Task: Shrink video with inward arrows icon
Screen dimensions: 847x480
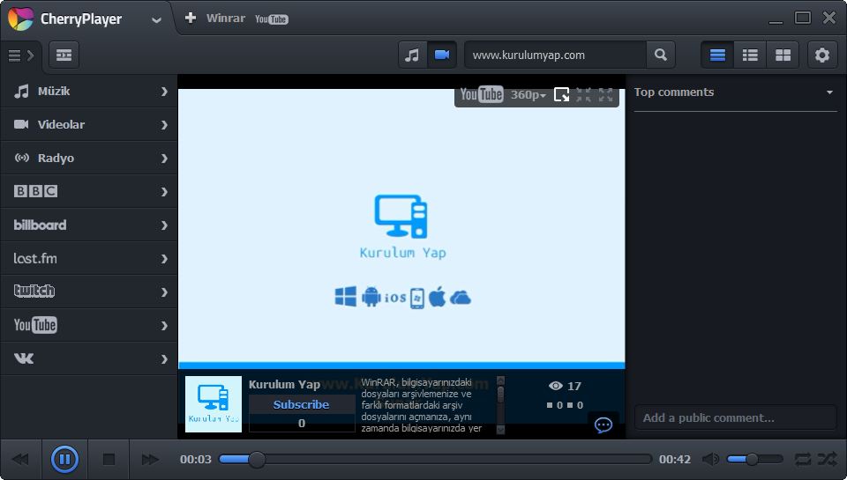Action: pyautogui.click(x=583, y=95)
